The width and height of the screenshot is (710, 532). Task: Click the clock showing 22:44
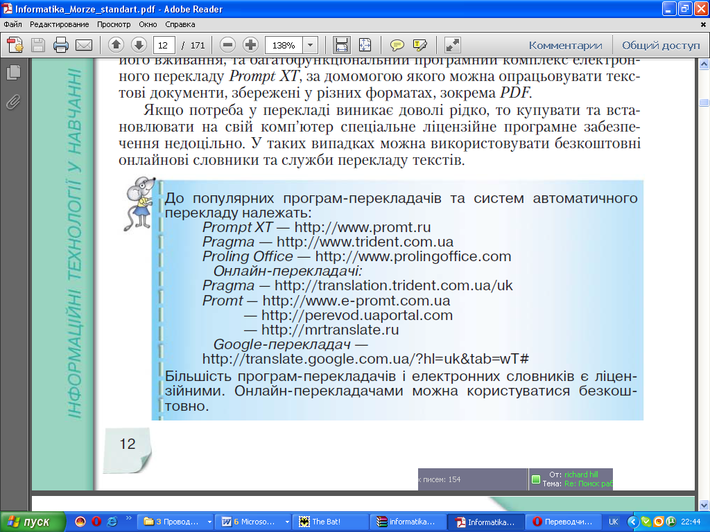pyautogui.click(x=691, y=522)
